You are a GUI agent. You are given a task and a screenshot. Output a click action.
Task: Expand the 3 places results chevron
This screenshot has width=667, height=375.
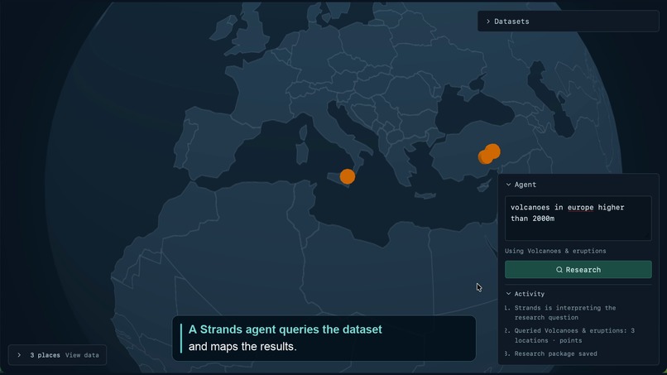click(19, 355)
